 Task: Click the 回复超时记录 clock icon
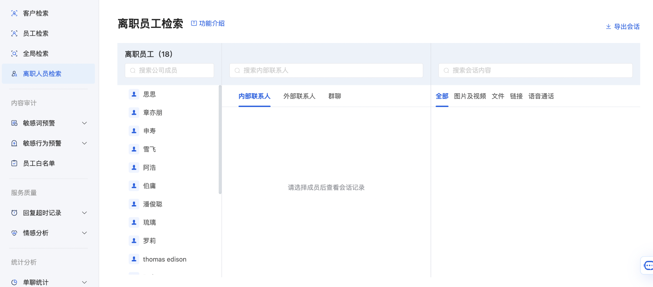[x=14, y=213]
